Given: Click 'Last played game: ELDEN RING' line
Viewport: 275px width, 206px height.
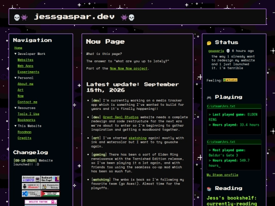Looking at the screenshot, I should click(x=233, y=117).
